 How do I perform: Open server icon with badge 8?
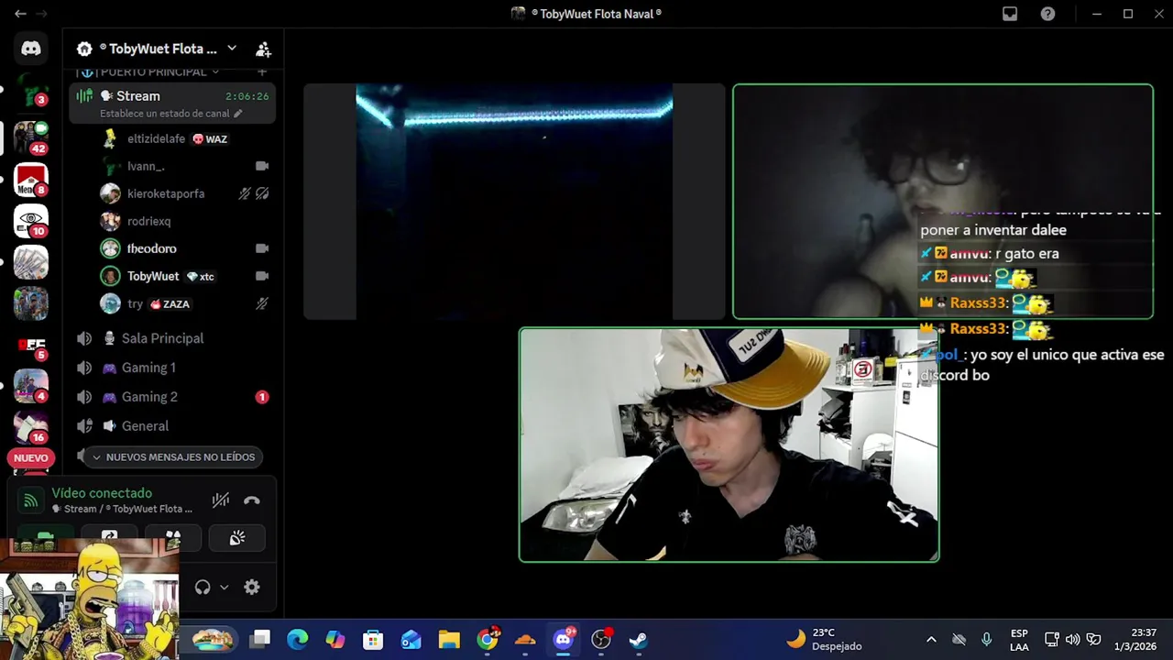point(31,180)
